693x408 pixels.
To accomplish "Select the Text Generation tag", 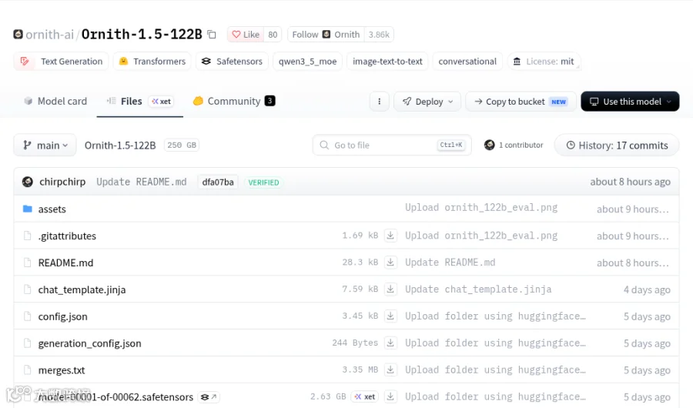I will tap(62, 62).
